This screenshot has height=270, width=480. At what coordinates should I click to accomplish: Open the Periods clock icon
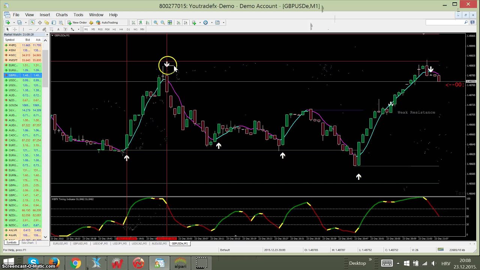(205, 22)
